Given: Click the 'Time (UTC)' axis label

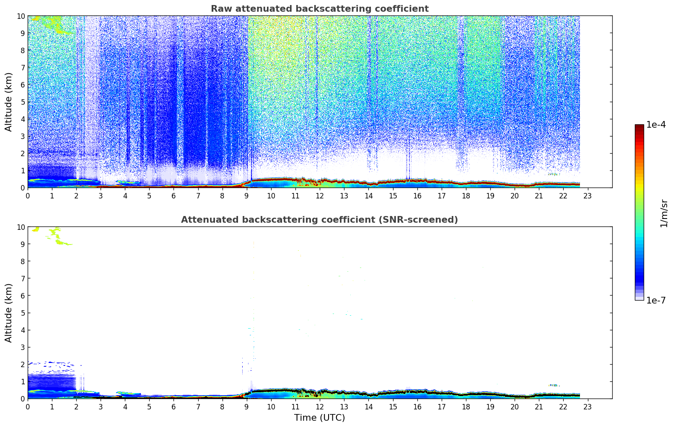Looking at the screenshot, I should 319,417.
